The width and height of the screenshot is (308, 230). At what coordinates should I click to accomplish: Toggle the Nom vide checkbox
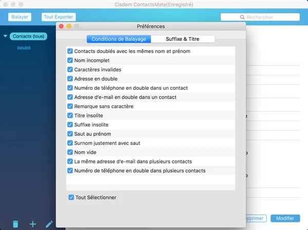[70, 152]
